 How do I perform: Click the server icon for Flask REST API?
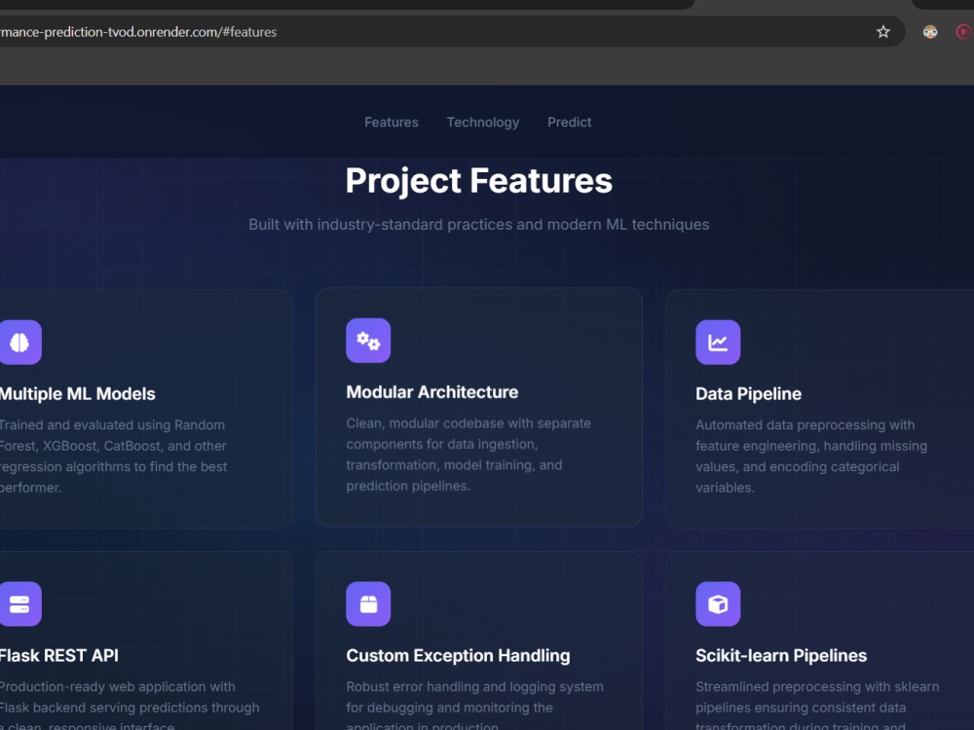tap(19, 604)
